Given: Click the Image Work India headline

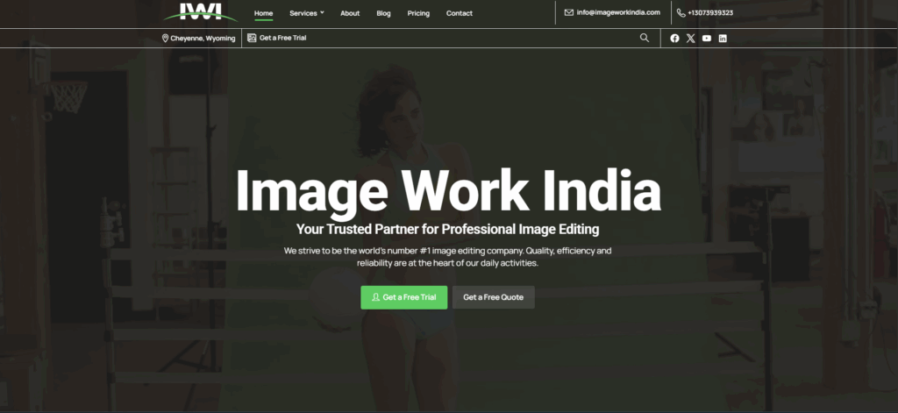Looking at the screenshot, I should (448, 190).
